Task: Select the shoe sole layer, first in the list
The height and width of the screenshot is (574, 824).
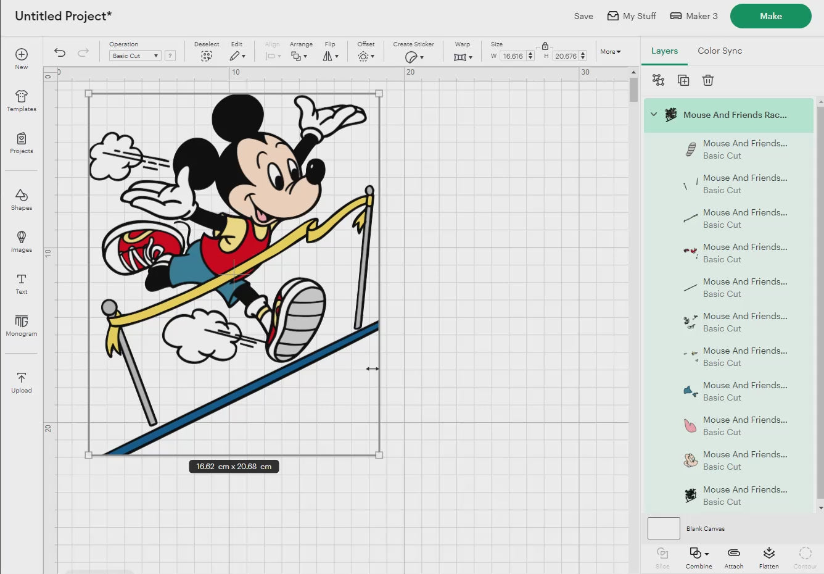Action: pyautogui.click(x=729, y=149)
